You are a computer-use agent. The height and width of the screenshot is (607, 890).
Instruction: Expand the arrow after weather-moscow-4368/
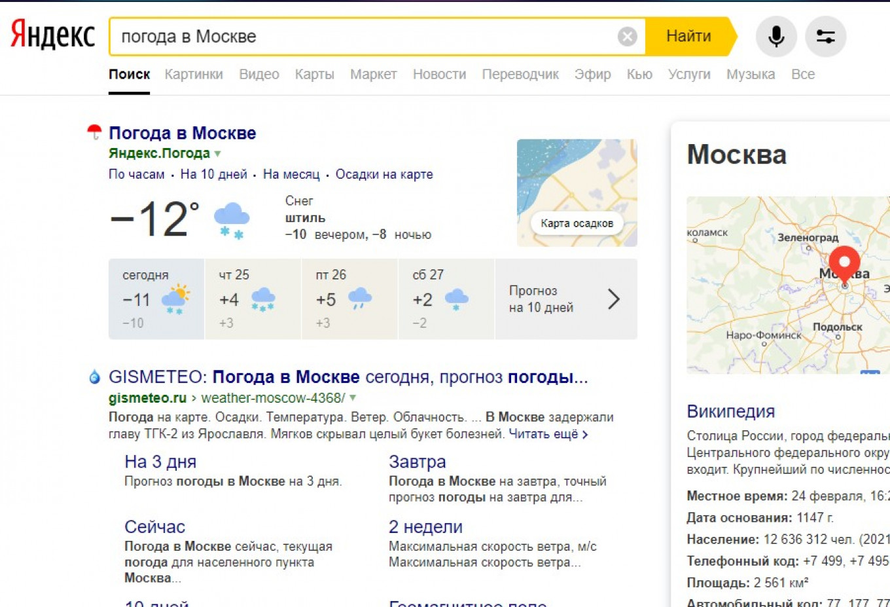[353, 397]
